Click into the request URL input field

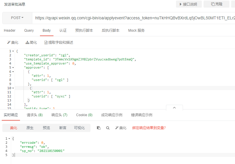(x=133, y=18)
